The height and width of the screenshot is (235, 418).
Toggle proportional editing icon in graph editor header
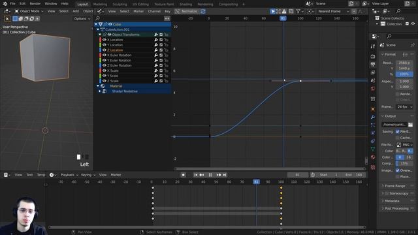[354, 11]
